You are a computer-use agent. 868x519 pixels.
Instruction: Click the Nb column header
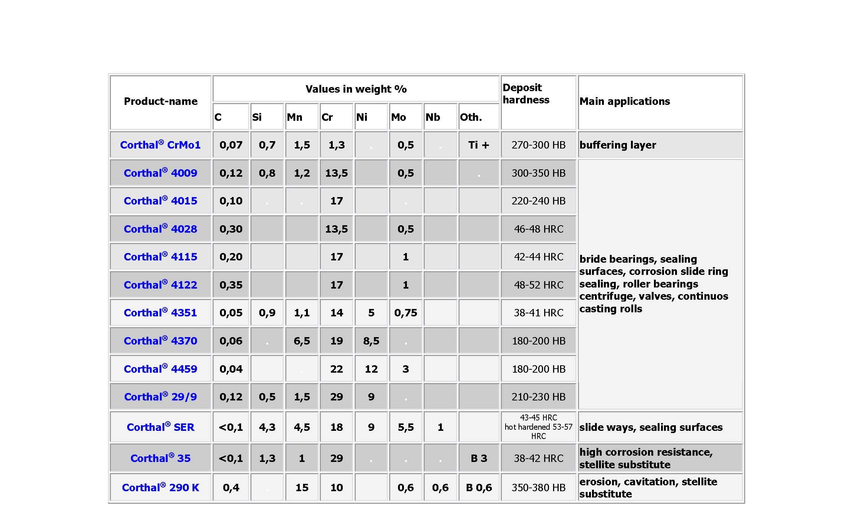[x=440, y=117]
